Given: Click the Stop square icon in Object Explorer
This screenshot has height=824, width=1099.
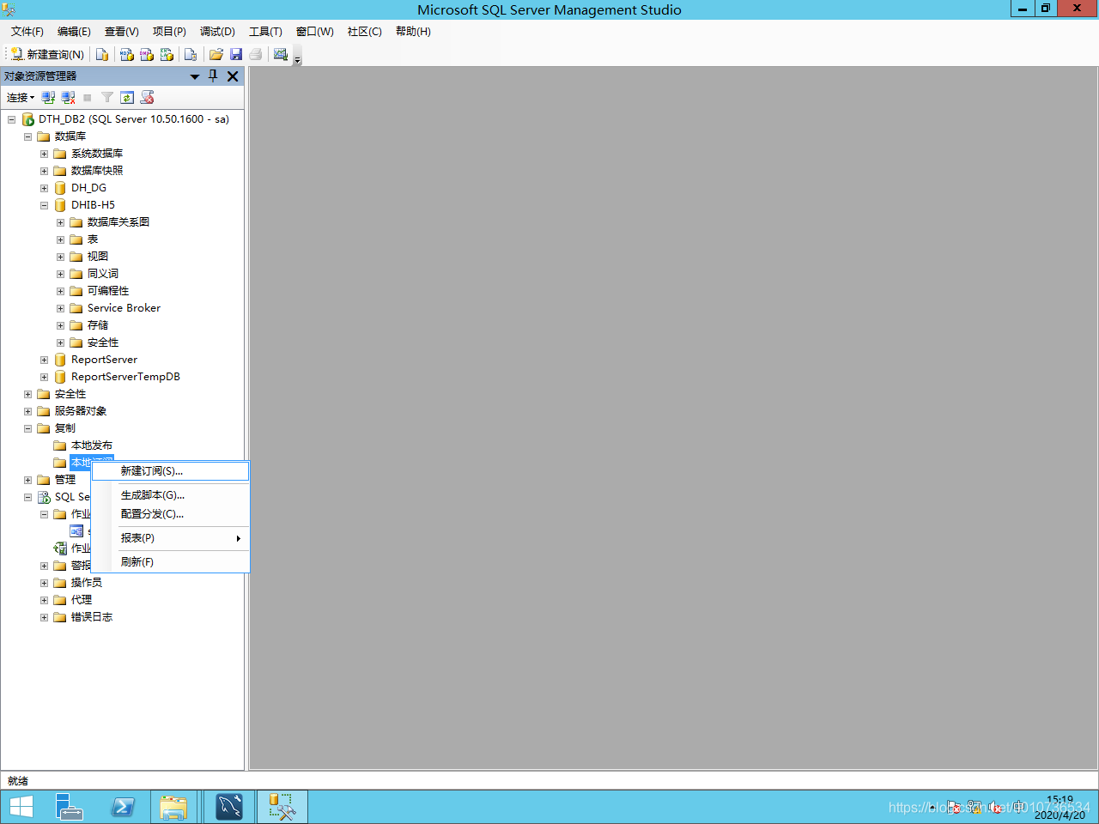Looking at the screenshot, I should click(x=88, y=98).
